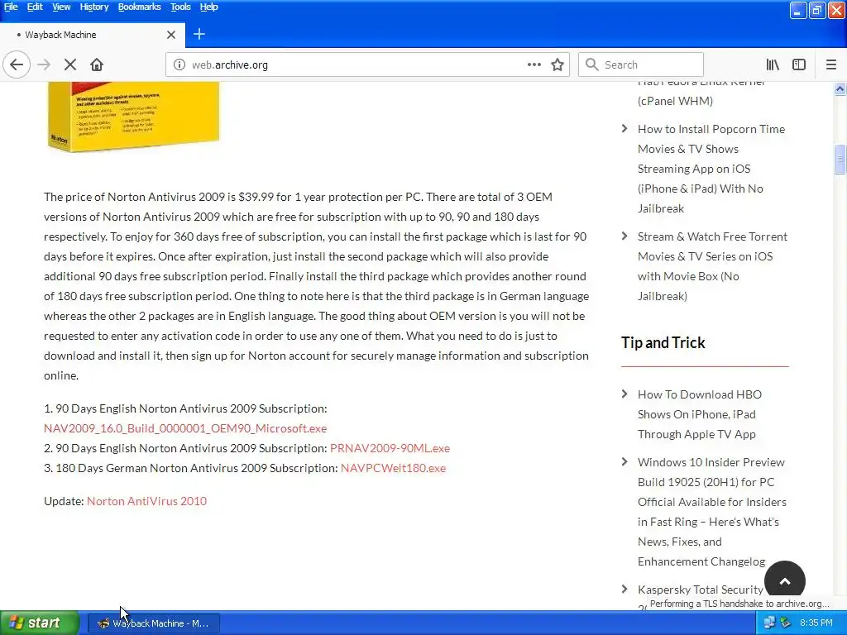Click the safely remove hardware tray icon
Viewport: 847px width, 635px height.
coord(786,623)
